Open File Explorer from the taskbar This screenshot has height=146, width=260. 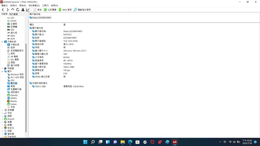coord(122,142)
